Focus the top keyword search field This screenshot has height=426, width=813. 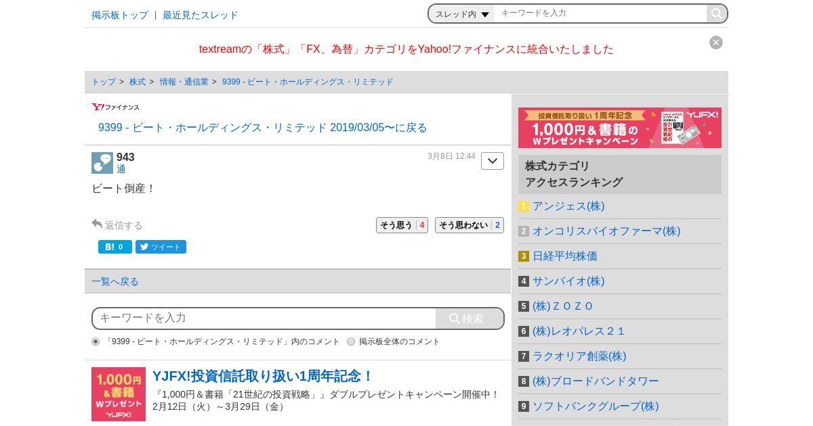(x=600, y=14)
